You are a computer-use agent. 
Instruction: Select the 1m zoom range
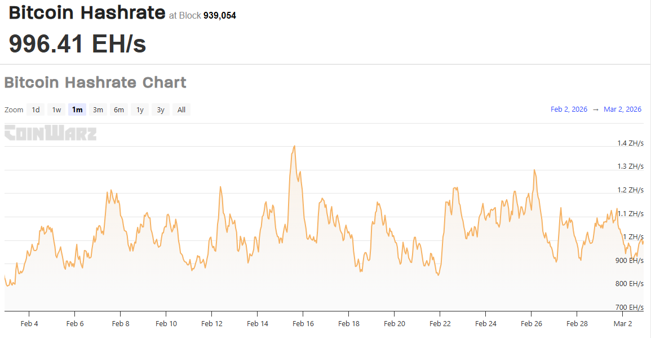77,110
